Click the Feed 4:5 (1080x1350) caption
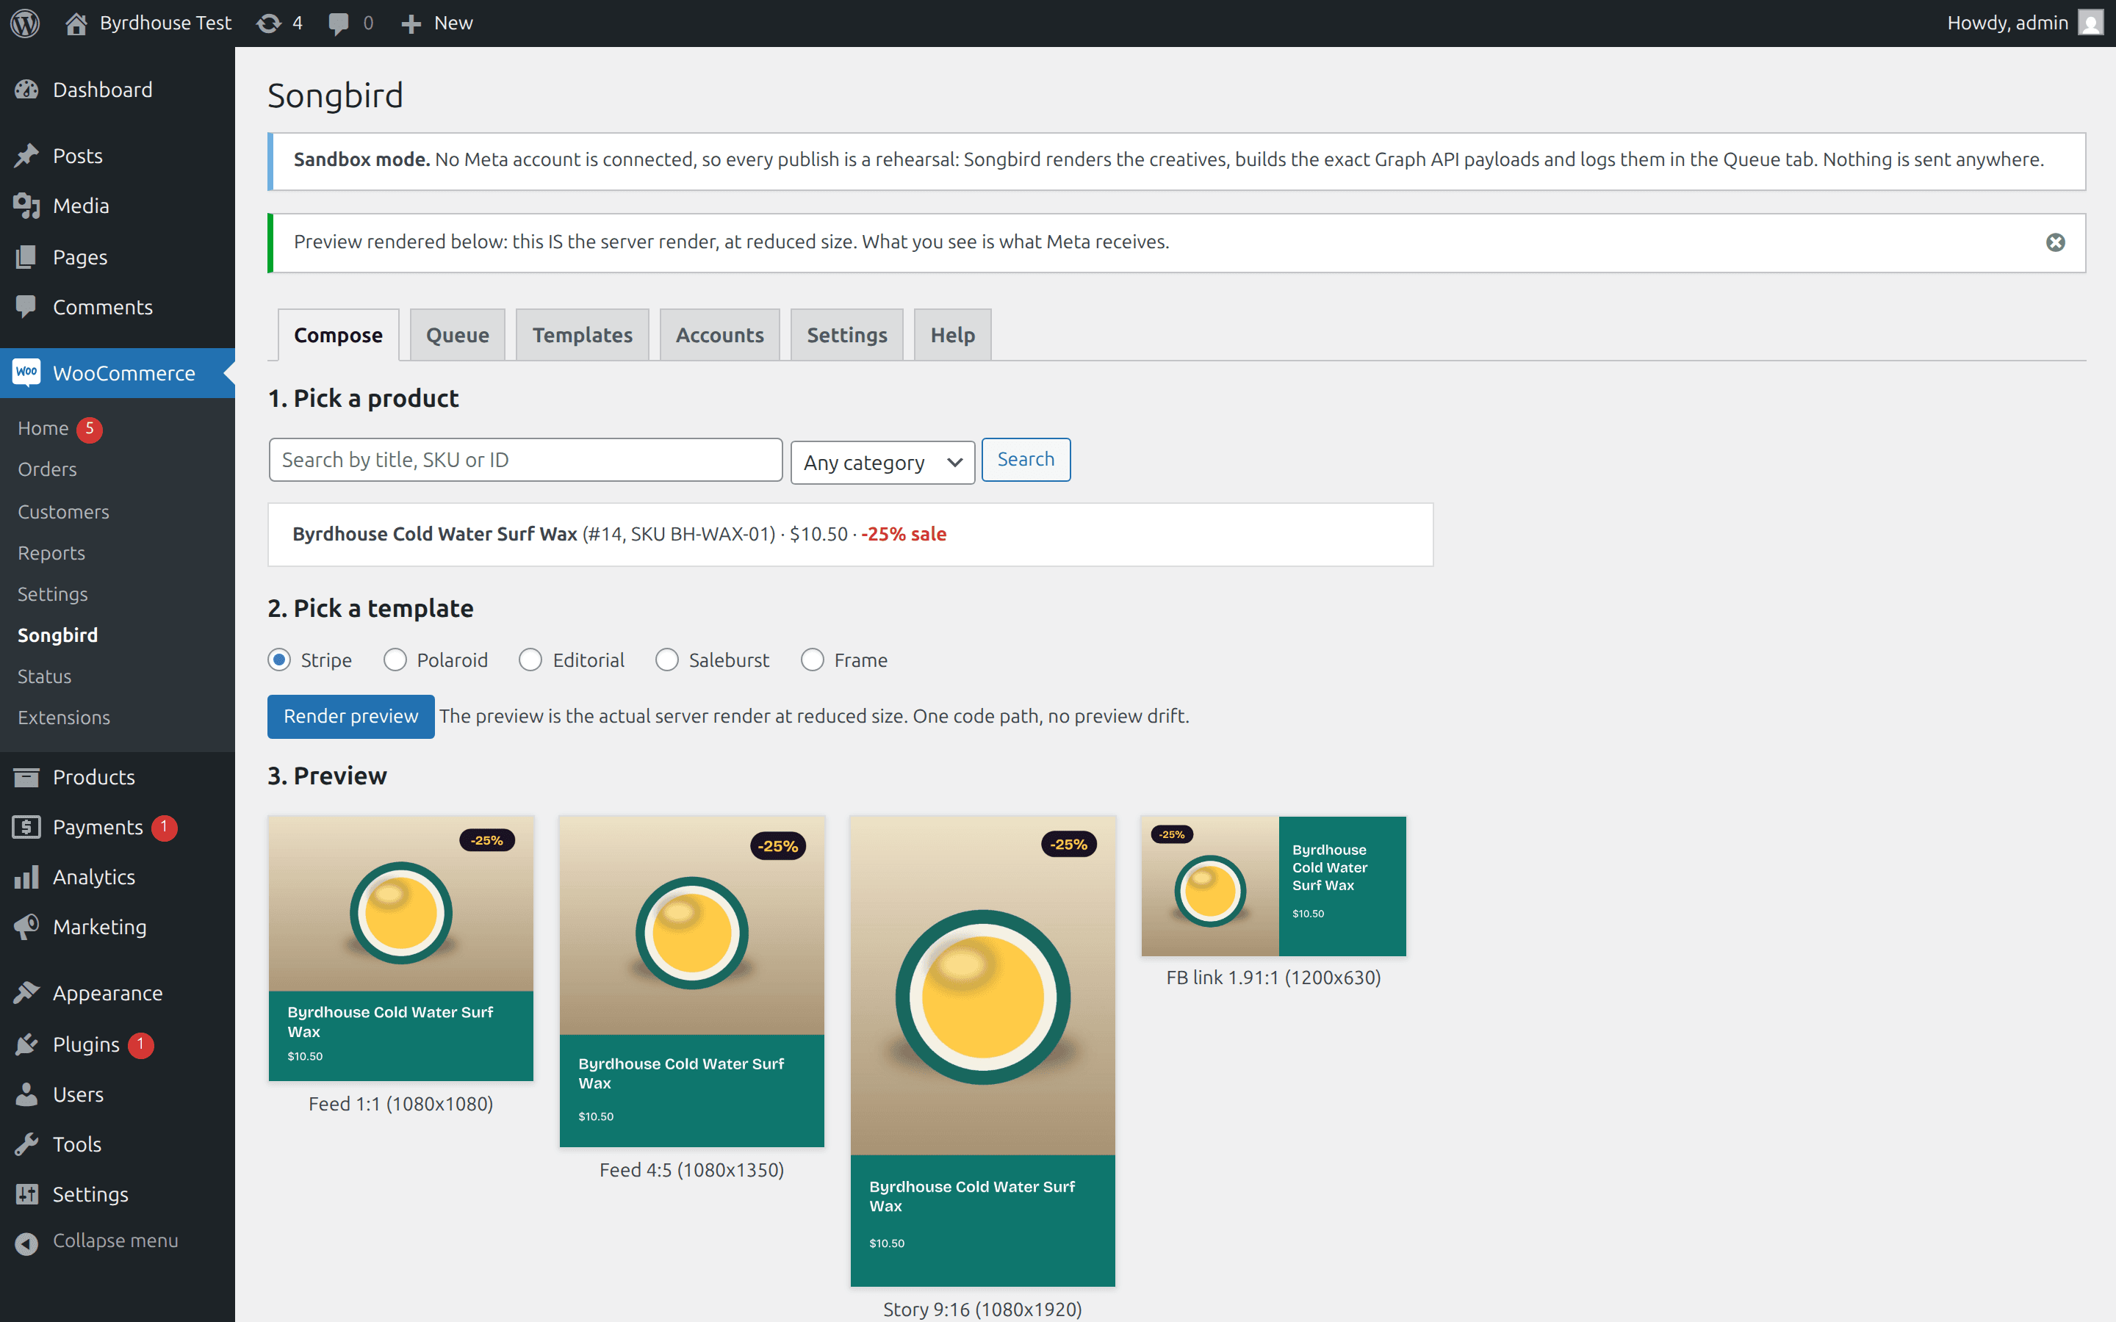The height and width of the screenshot is (1322, 2116). [x=691, y=1170]
